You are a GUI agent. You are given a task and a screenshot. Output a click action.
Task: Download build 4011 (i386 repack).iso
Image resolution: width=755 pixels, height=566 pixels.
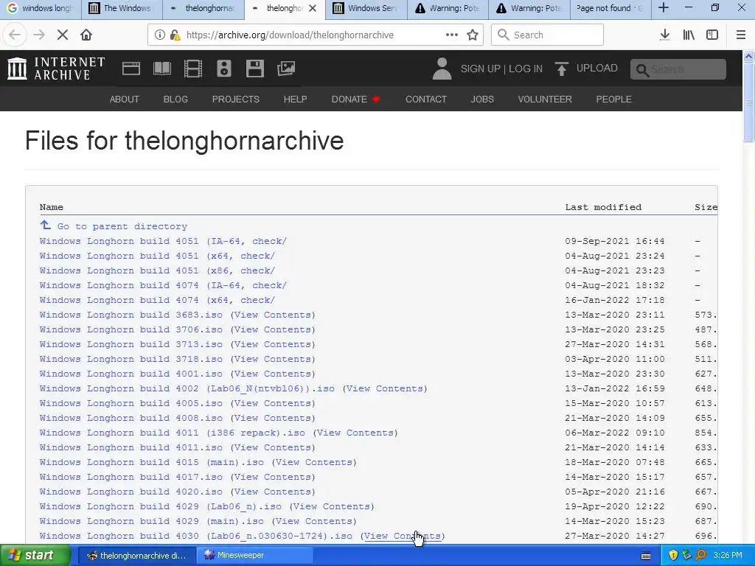173,433
